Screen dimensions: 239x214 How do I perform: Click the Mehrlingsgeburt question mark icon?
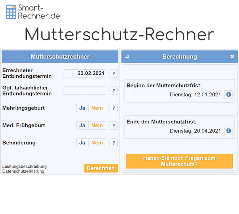coord(113,108)
